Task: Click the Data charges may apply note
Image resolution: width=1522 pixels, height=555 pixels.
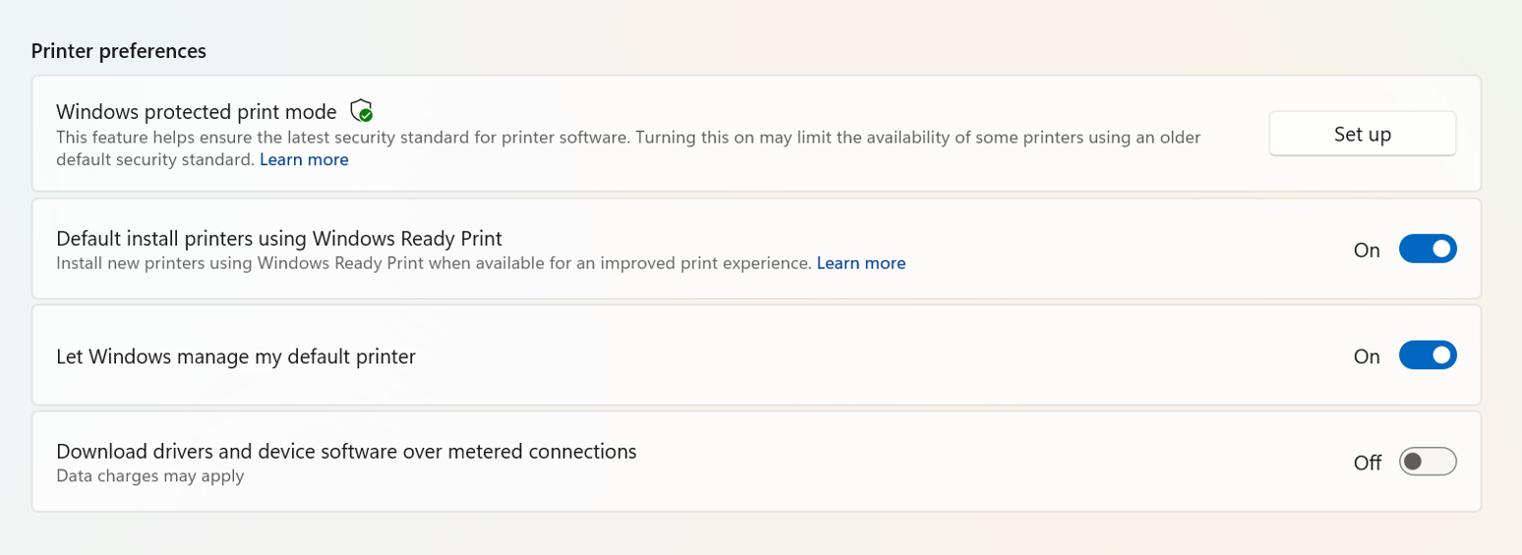Action: pos(149,476)
